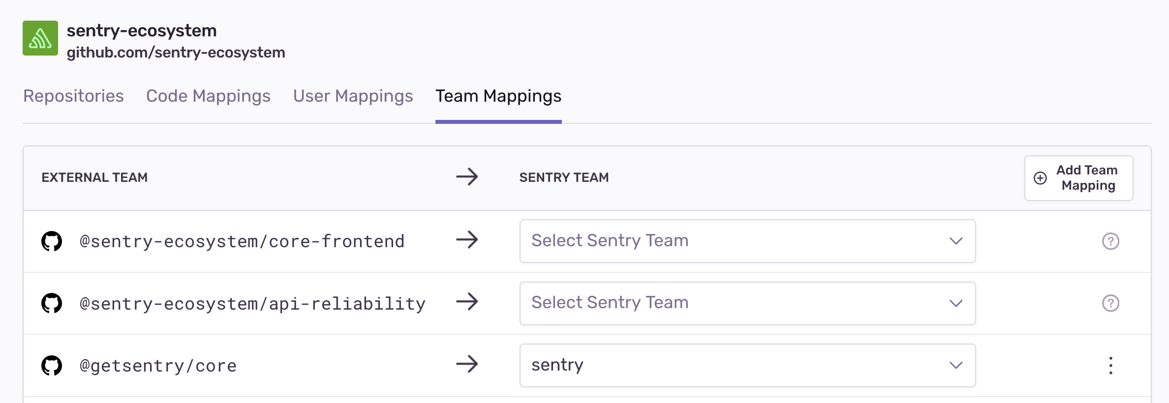
Task: Show help tooltip for api-reliability row
Action: 1110,303
